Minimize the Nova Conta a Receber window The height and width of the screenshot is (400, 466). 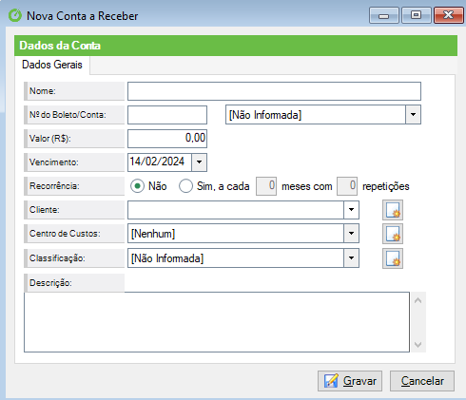point(383,15)
